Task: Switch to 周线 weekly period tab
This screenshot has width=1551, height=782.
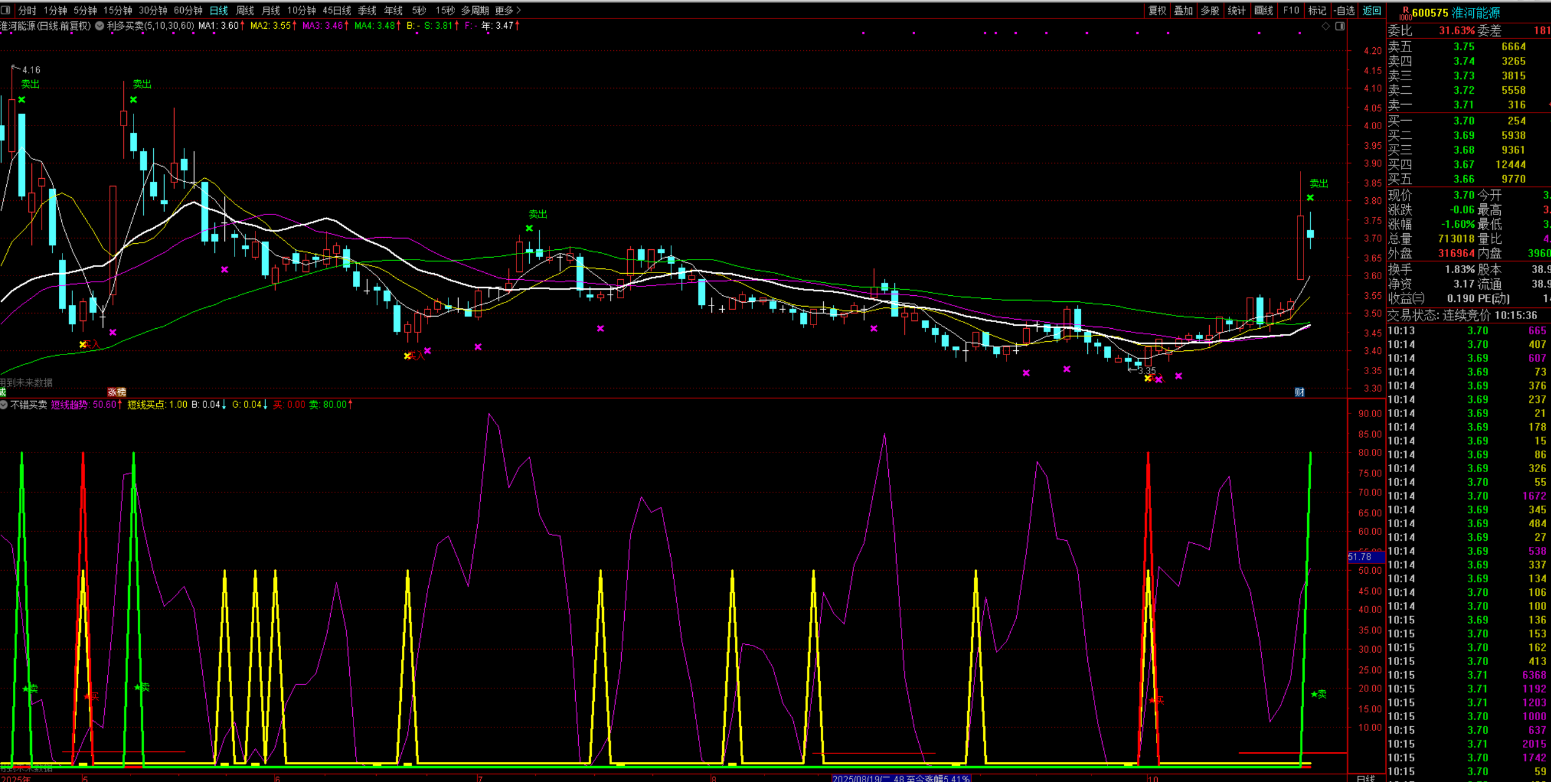Action: point(245,10)
